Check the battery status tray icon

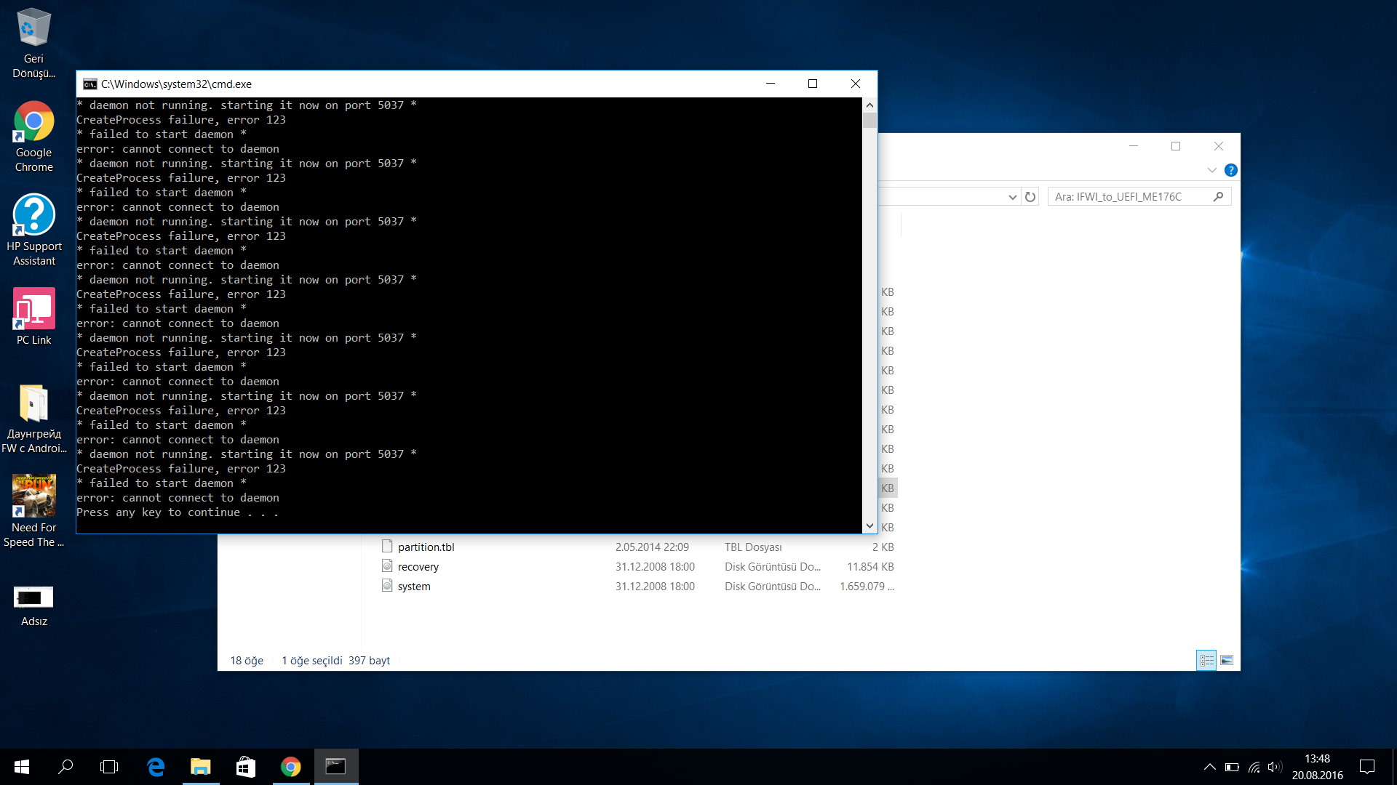1232,767
